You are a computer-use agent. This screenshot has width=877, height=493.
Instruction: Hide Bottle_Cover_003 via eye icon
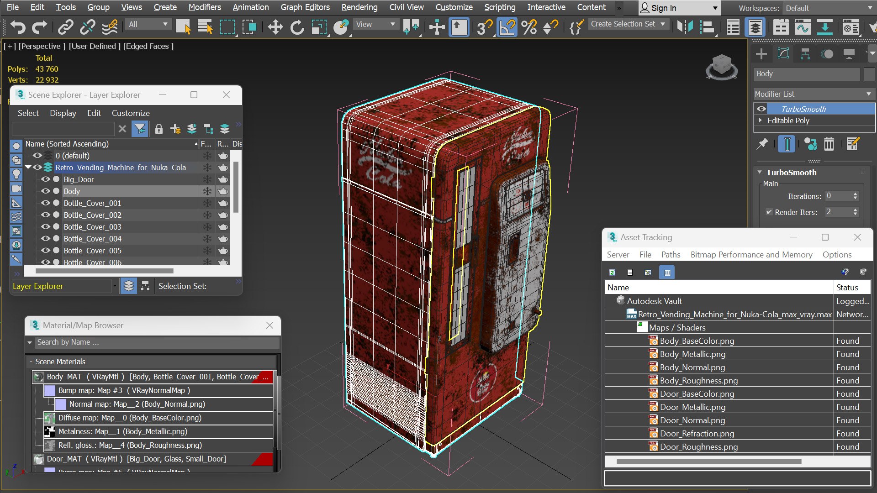coord(46,227)
